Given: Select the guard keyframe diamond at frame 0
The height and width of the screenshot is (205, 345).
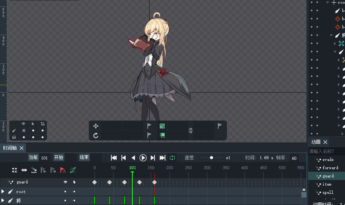Looking at the screenshot, I should click(x=94, y=182).
